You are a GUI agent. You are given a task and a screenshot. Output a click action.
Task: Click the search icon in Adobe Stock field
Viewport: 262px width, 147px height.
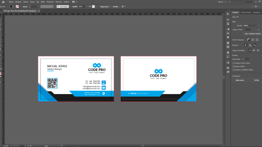231,2
